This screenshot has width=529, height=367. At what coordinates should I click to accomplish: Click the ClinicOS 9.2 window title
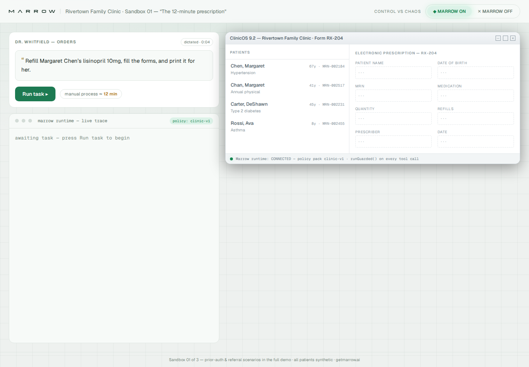[x=287, y=38]
